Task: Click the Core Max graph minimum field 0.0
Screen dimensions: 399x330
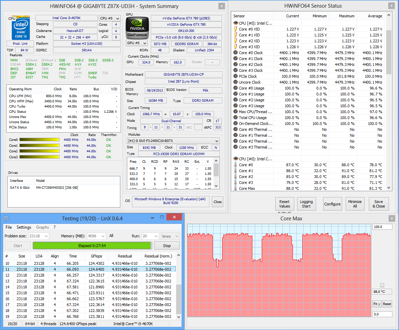Action: (x=382, y=314)
